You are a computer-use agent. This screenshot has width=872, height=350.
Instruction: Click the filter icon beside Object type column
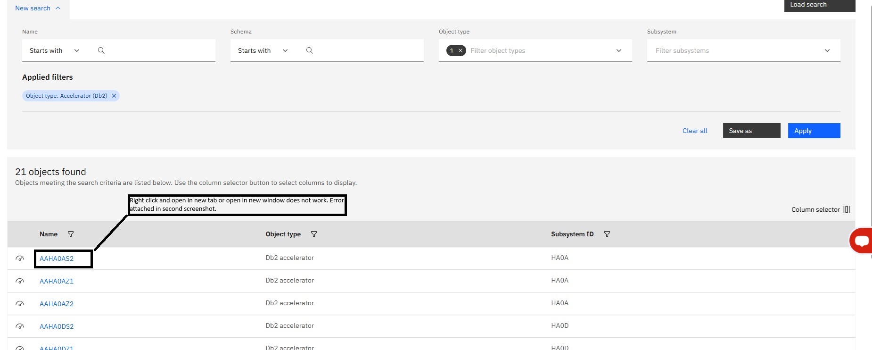(x=314, y=234)
